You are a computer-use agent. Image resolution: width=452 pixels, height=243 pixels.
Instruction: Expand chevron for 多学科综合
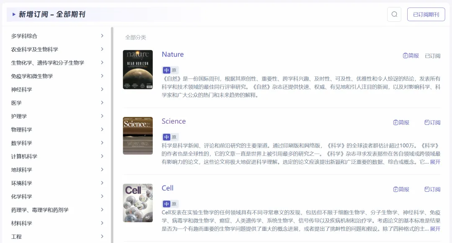point(102,35)
